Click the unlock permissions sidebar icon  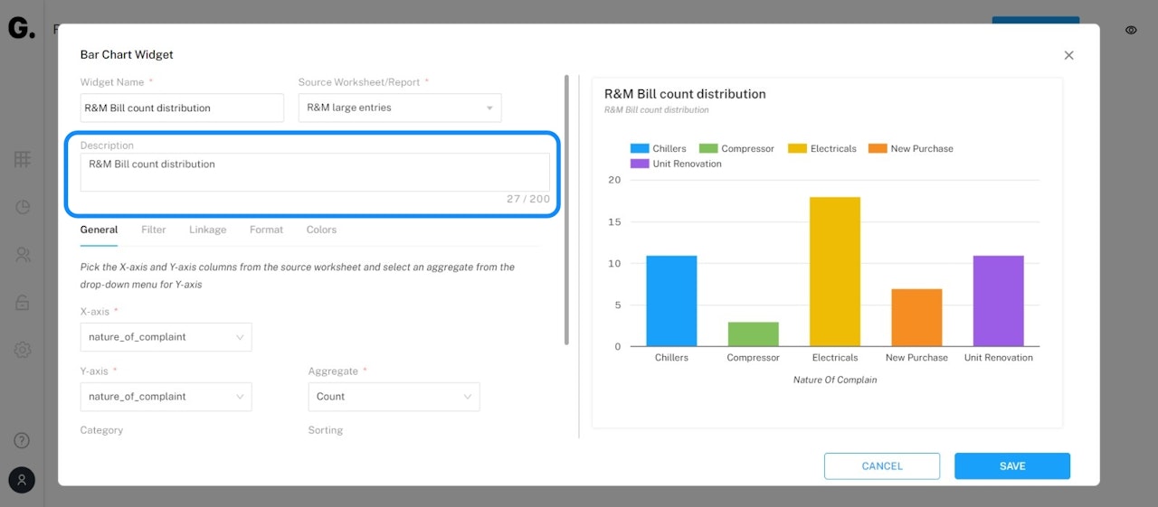pos(23,303)
